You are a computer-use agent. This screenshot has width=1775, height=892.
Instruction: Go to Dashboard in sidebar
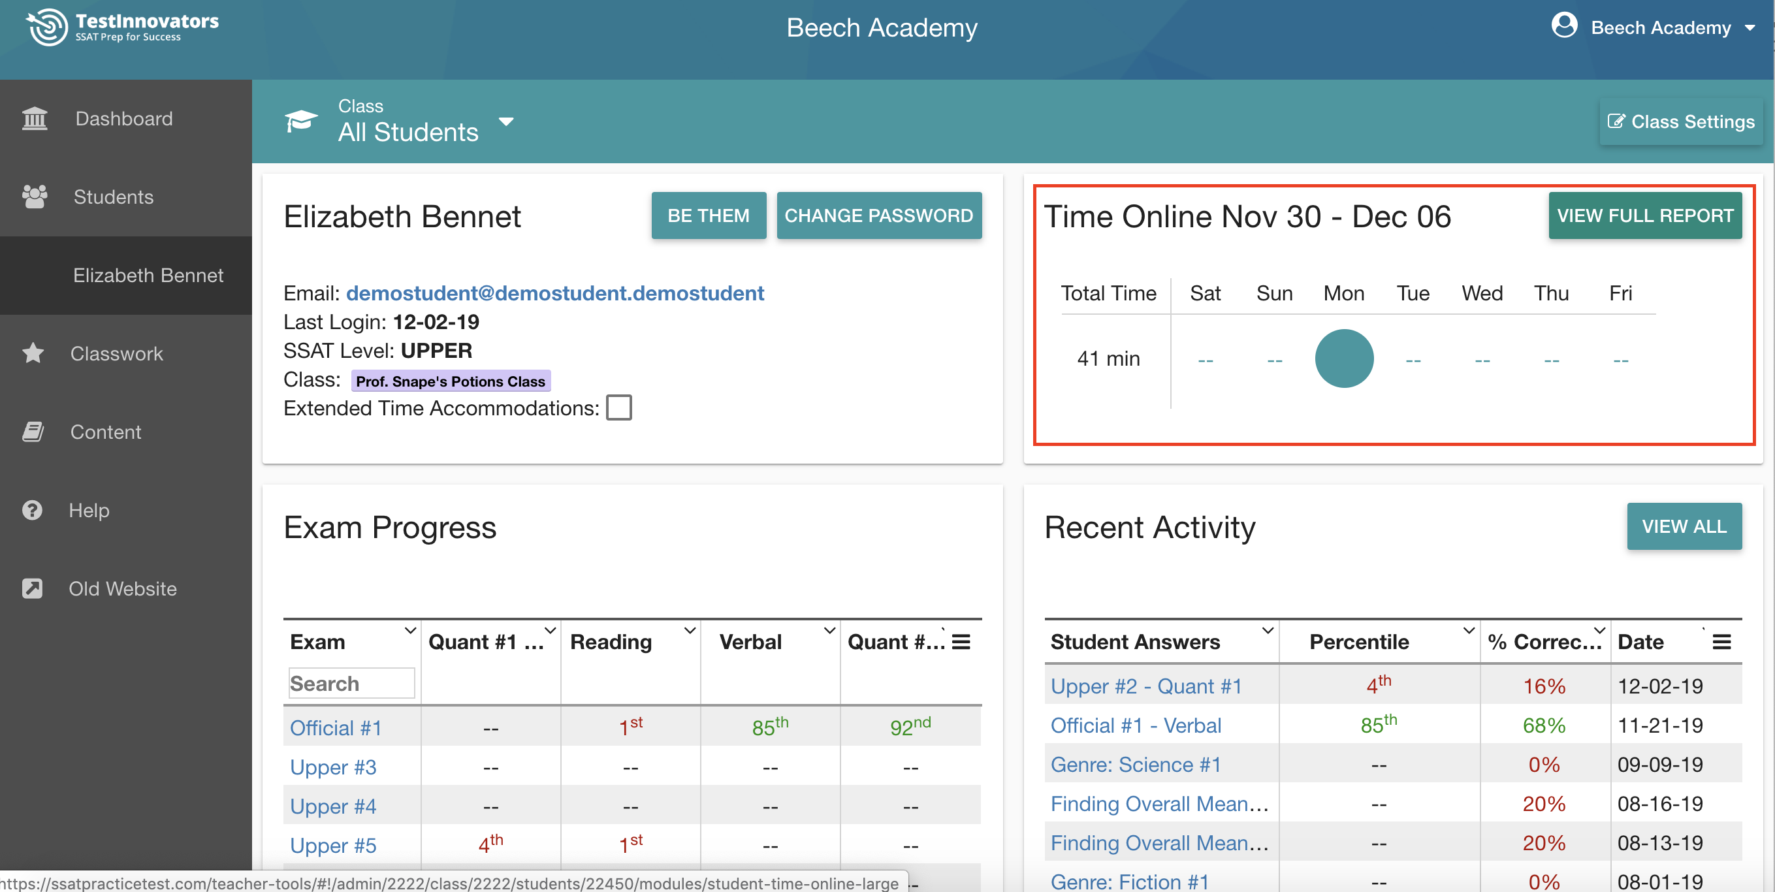(x=126, y=118)
